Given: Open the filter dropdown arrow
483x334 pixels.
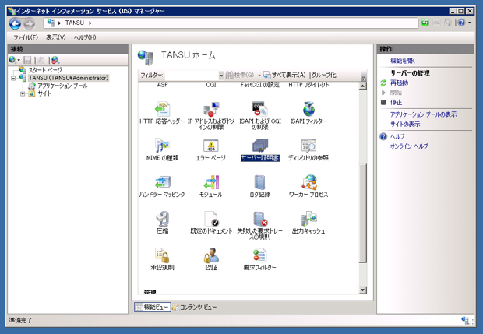Looking at the screenshot, I should click(221, 75).
